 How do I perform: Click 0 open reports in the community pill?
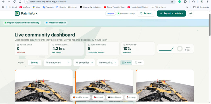22,23
